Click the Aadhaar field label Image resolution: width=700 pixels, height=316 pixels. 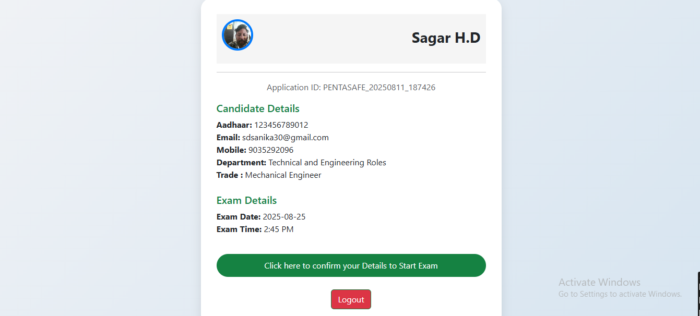[234, 125]
